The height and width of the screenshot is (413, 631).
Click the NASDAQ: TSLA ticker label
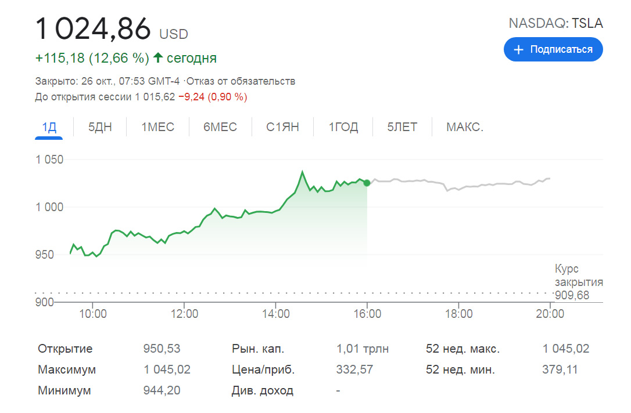coord(555,24)
